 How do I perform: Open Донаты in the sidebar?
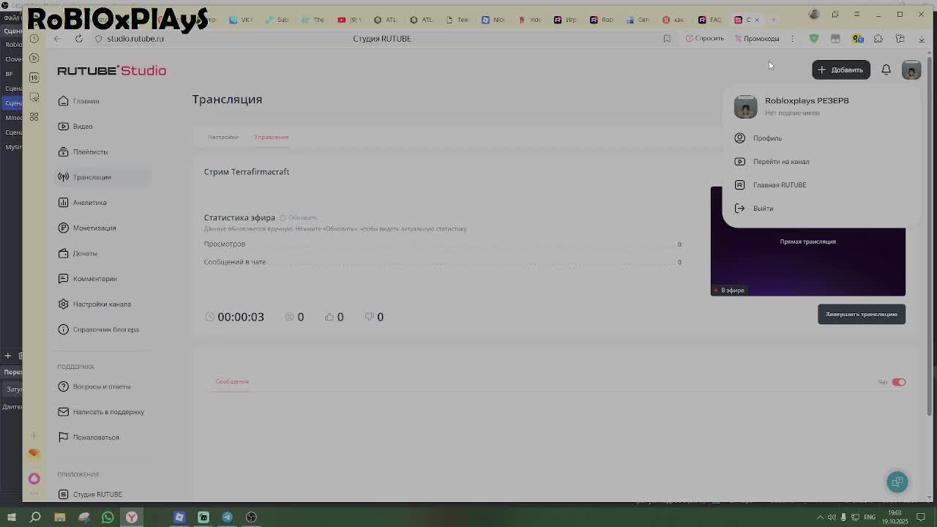tap(78, 253)
